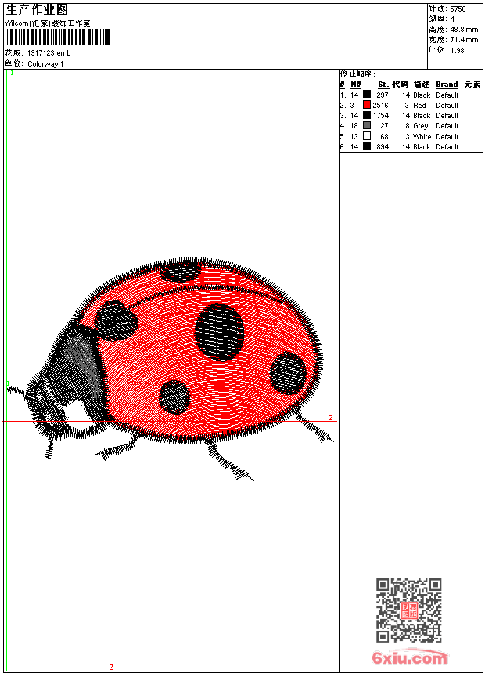Select the stitch count 2516 in the Red row
485x673 pixels.
(x=380, y=106)
